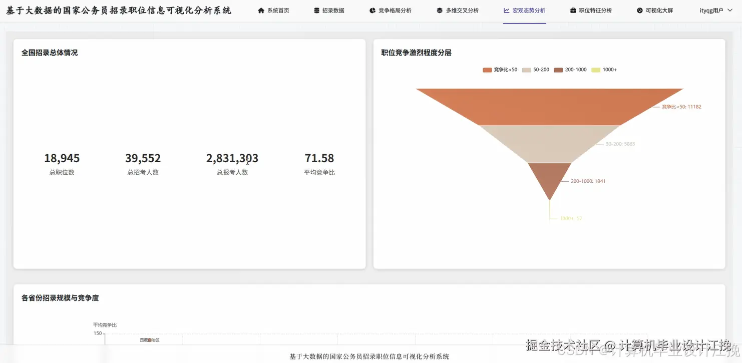Toggle the 竞争比<50 legend item
742x363 pixels.
[x=500, y=70]
